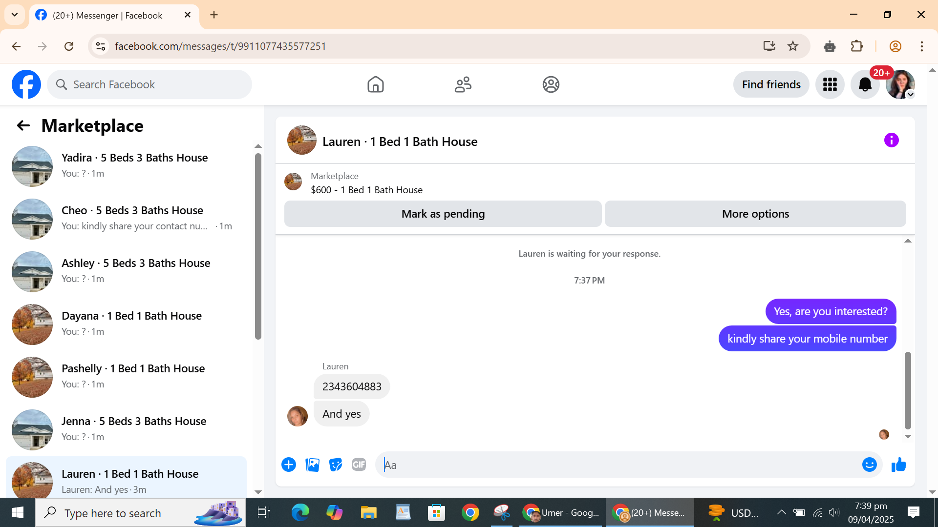The image size is (938, 527).
Task: Click 'Yes, are you interested?' sent message
Action: [x=831, y=311]
